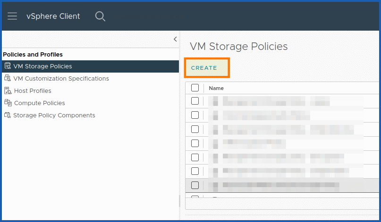
Task: Check the highlighted seventh row checkbox
Action: (x=195, y=185)
